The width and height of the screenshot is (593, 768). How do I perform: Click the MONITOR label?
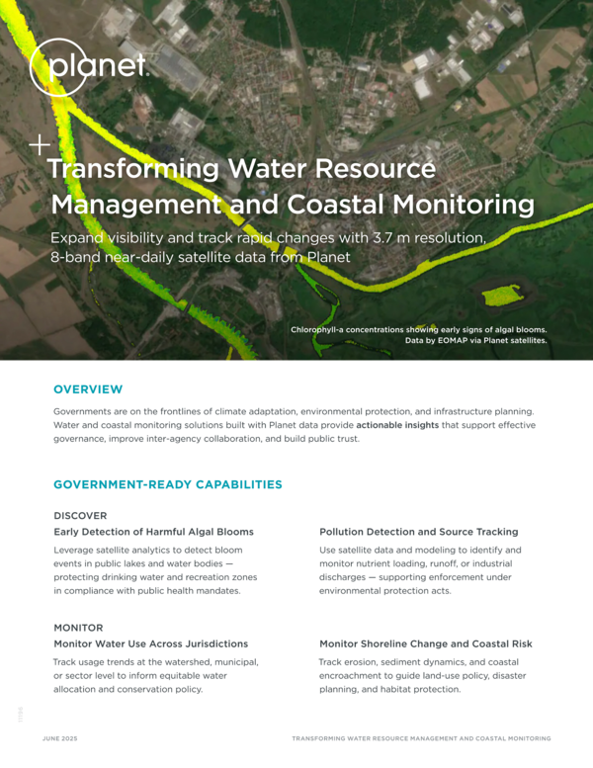coord(78,628)
